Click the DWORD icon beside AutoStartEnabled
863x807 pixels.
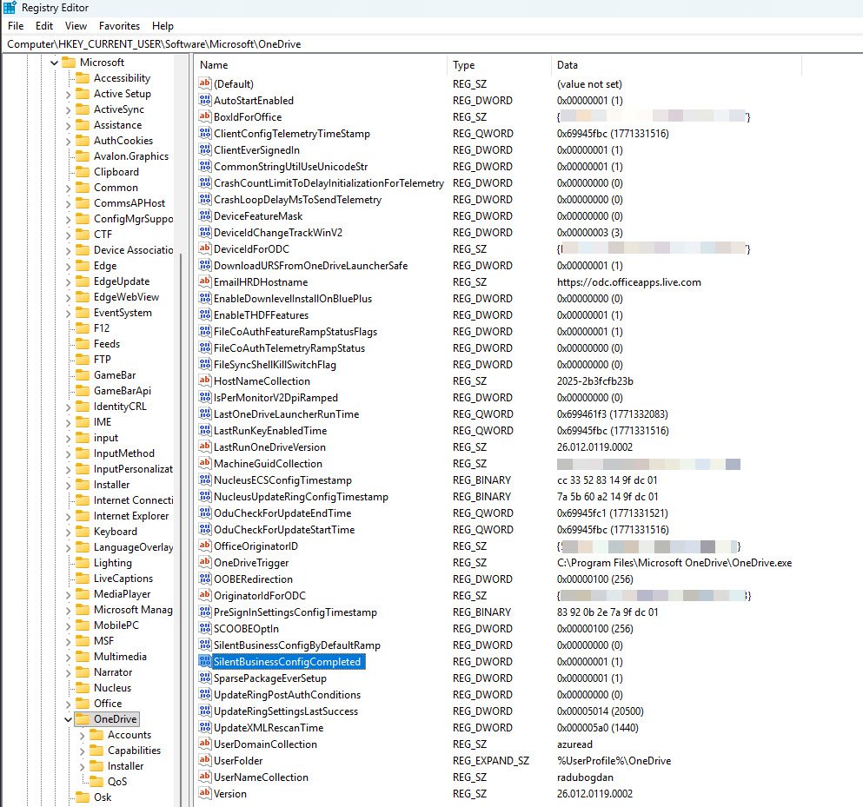pyautogui.click(x=206, y=101)
